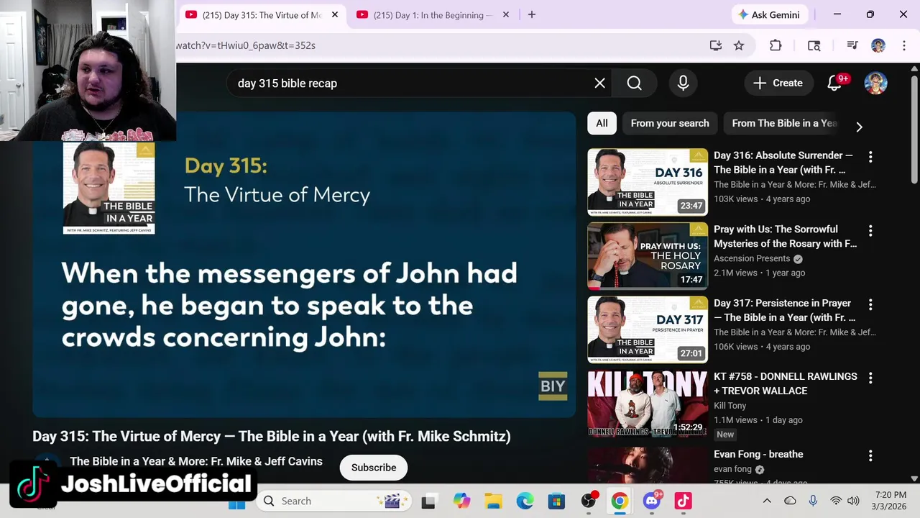Open the Chrome profile avatar
Screen dimensions: 920x518
point(878,45)
